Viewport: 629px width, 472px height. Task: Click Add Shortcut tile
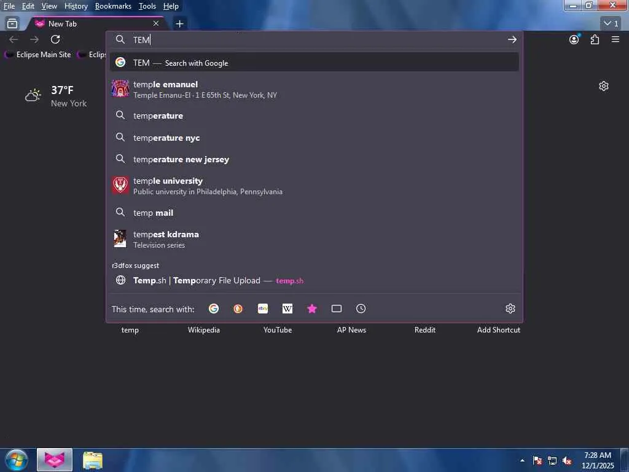tap(499, 330)
